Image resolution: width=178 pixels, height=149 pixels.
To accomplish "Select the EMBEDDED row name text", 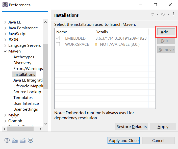I will (x=75, y=38).
